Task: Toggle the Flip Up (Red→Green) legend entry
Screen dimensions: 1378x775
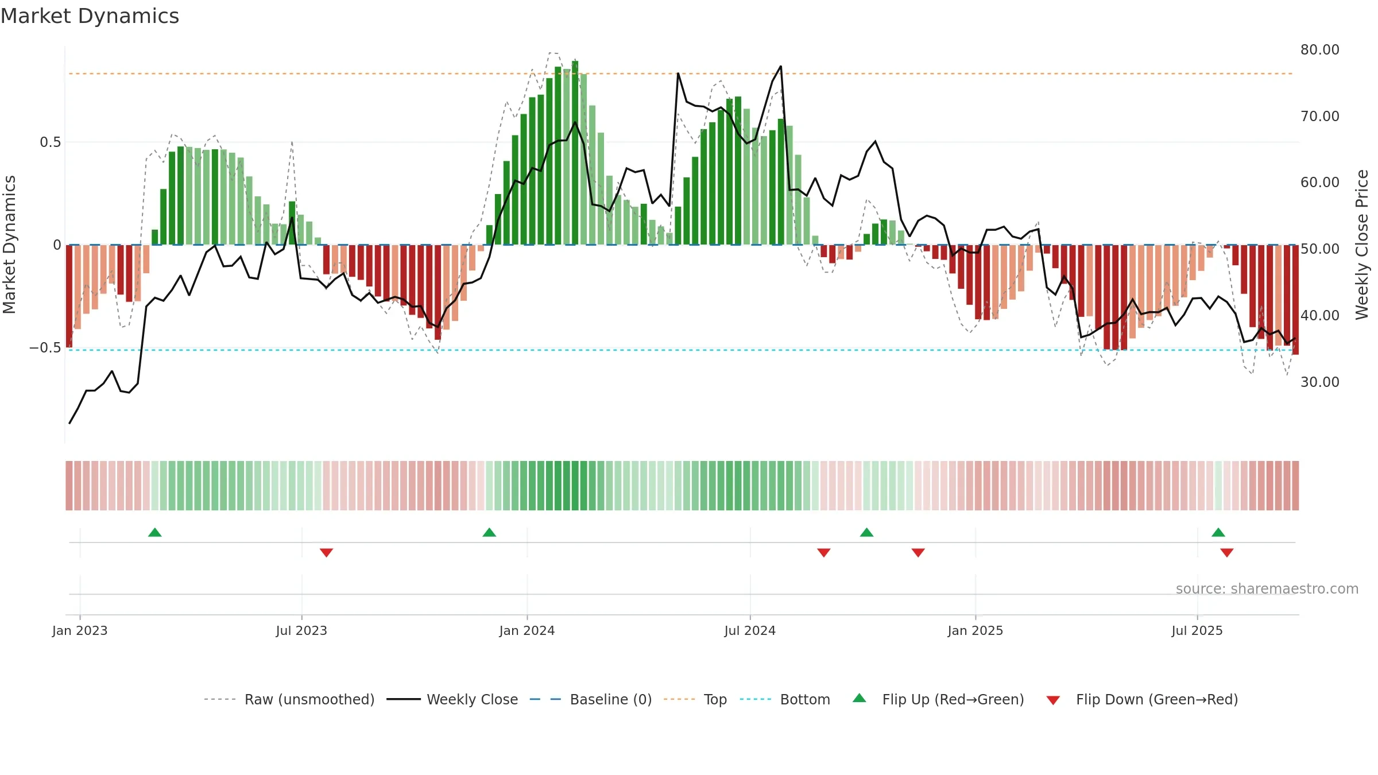Action: click(x=938, y=699)
